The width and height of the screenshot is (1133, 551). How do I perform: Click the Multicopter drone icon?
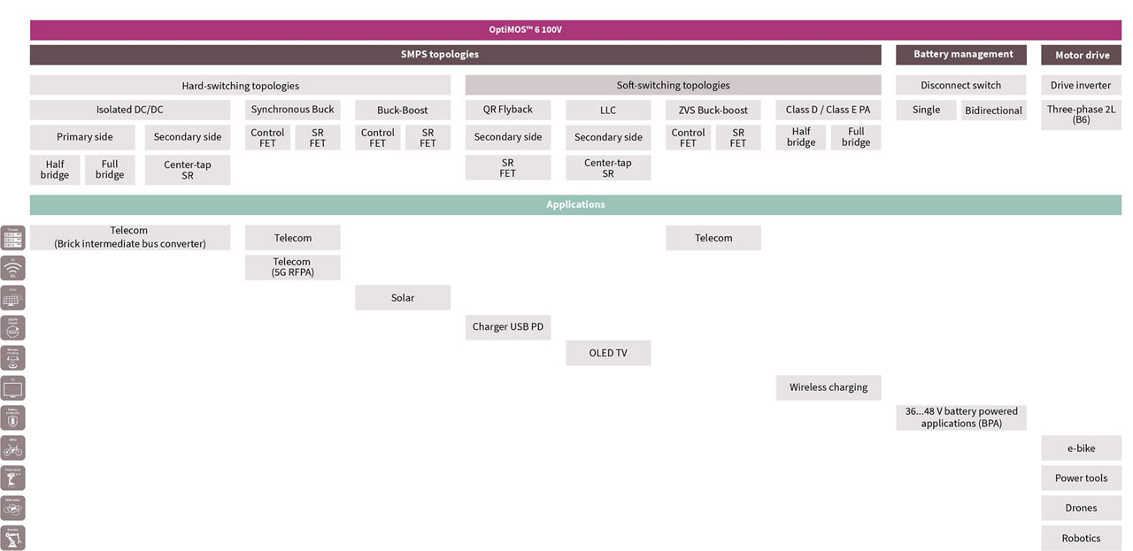point(13,508)
